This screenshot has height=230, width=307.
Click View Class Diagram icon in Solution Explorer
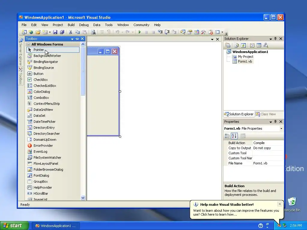pyautogui.click(x=266, y=46)
